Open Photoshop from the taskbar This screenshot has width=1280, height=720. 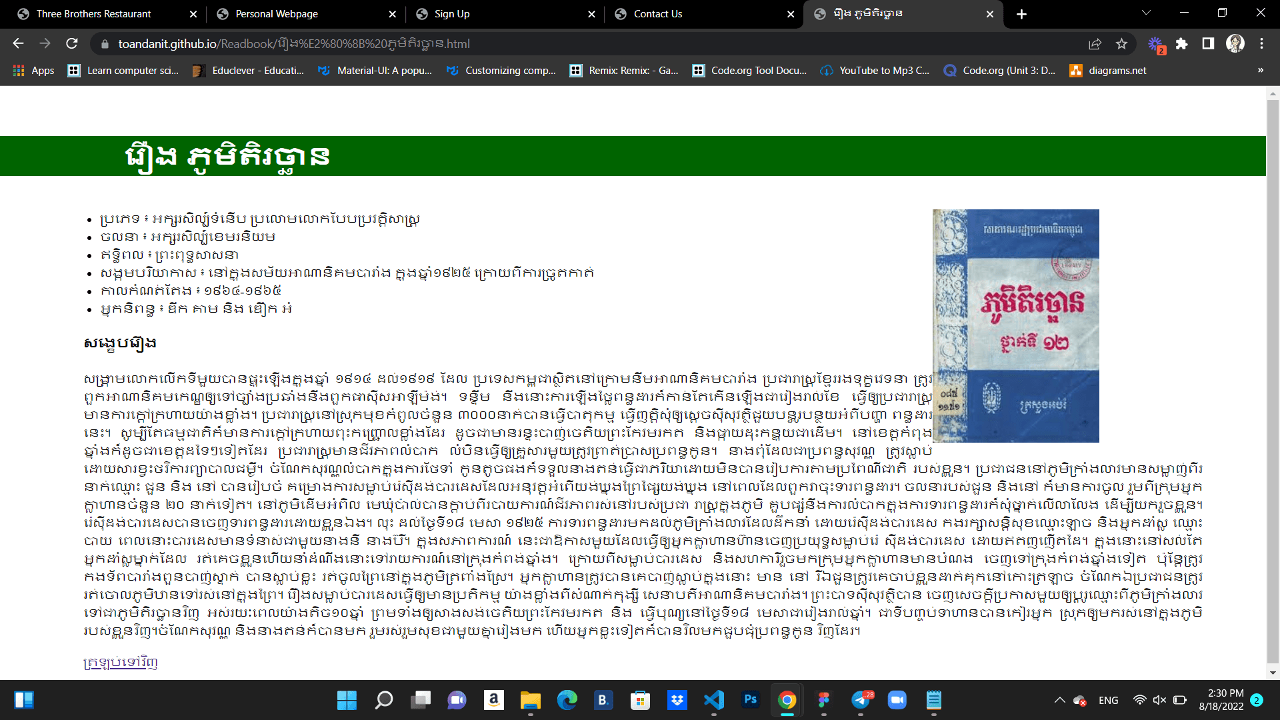click(751, 700)
